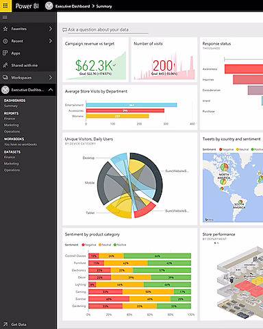Click Neutral swatch in product sentiment legend

pyautogui.click(x=100, y=245)
